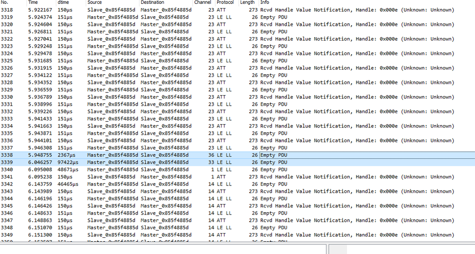This screenshot has height=254, width=475.
Task: Select packet number 3345
Action: click(x=7, y=206)
